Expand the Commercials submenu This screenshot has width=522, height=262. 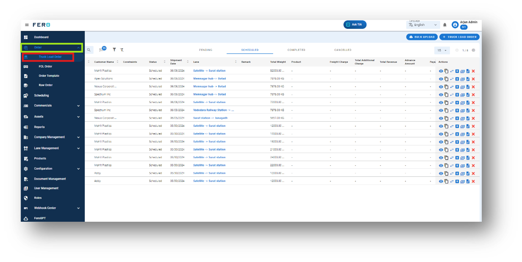click(x=78, y=106)
